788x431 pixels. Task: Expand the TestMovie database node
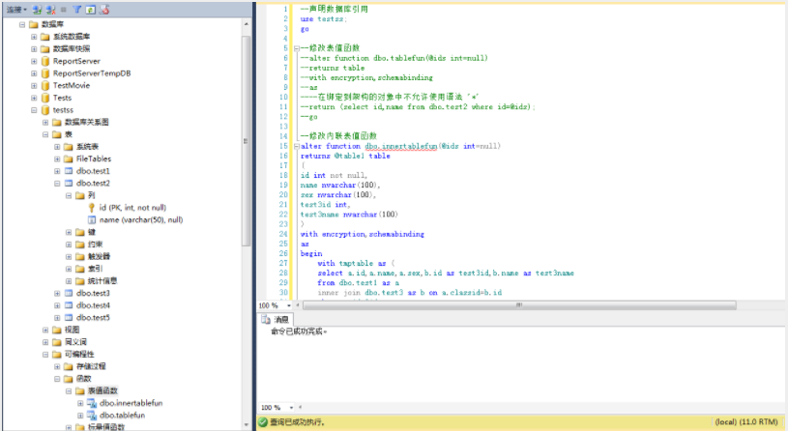34,85
